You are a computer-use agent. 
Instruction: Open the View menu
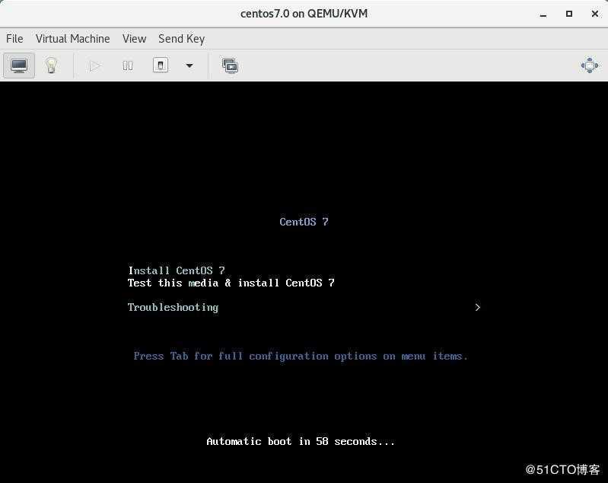[134, 39]
